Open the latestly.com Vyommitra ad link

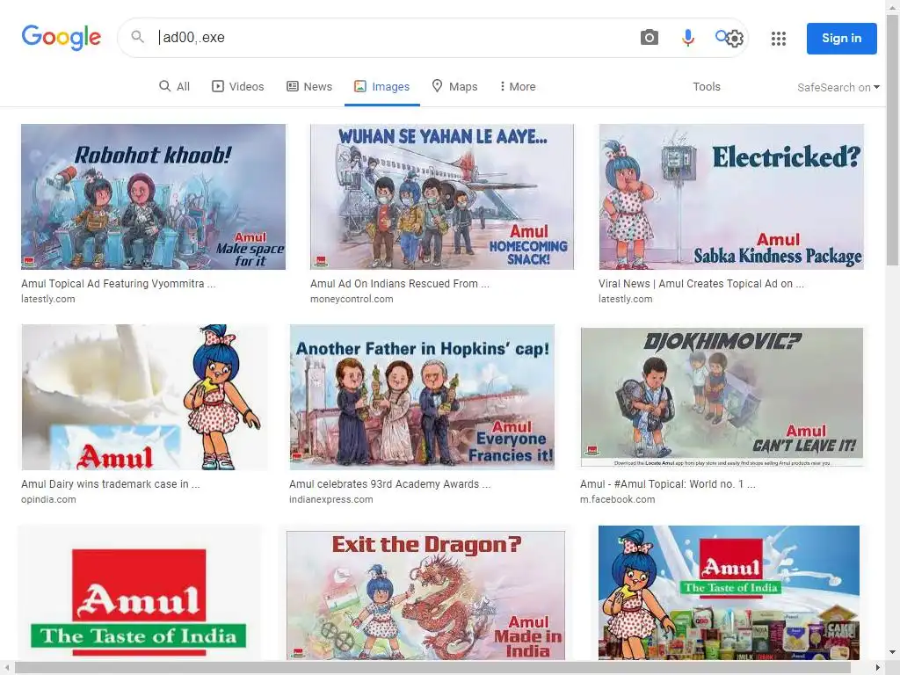point(119,284)
